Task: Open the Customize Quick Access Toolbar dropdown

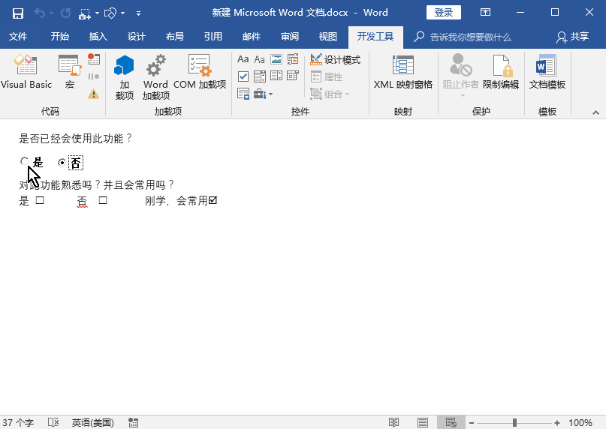Action: click(143, 13)
